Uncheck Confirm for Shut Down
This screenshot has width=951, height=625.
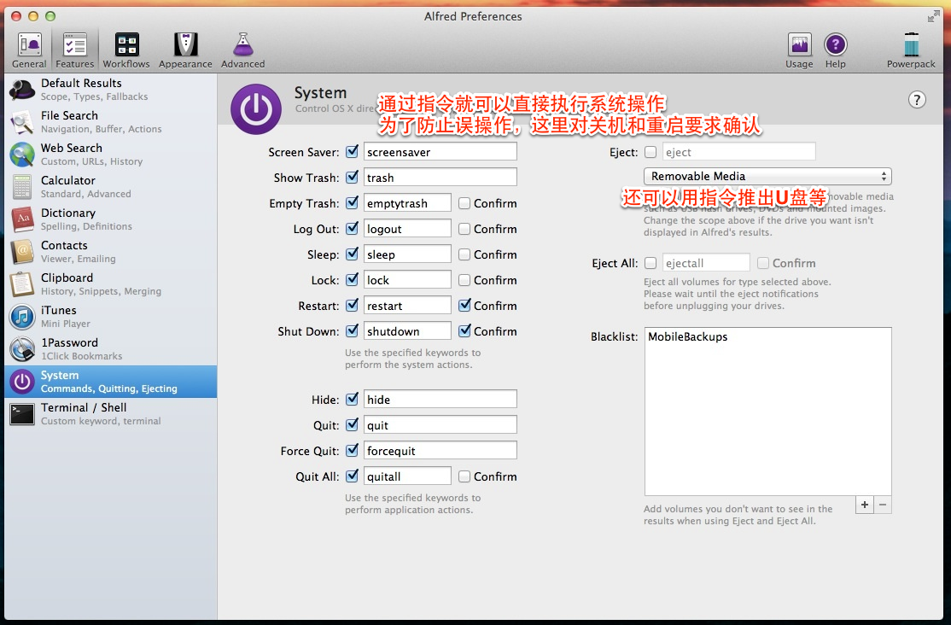(464, 330)
